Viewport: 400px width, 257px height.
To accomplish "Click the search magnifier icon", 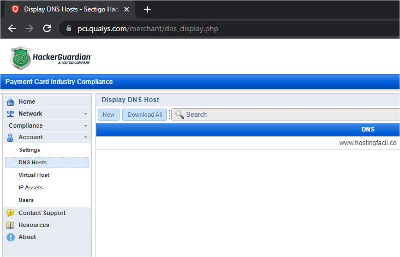I will coord(179,115).
